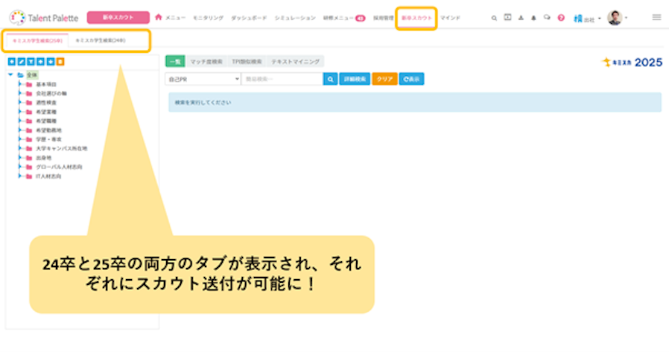Switch to テキストマイニング tab
This screenshot has width=669, height=352.
coord(295,61)
